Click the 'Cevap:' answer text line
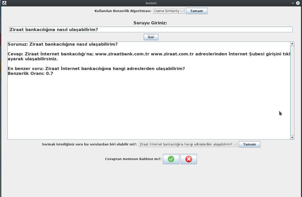Viewport: 302px width, 197px height. pyautogui.click(x=149, y=54)
